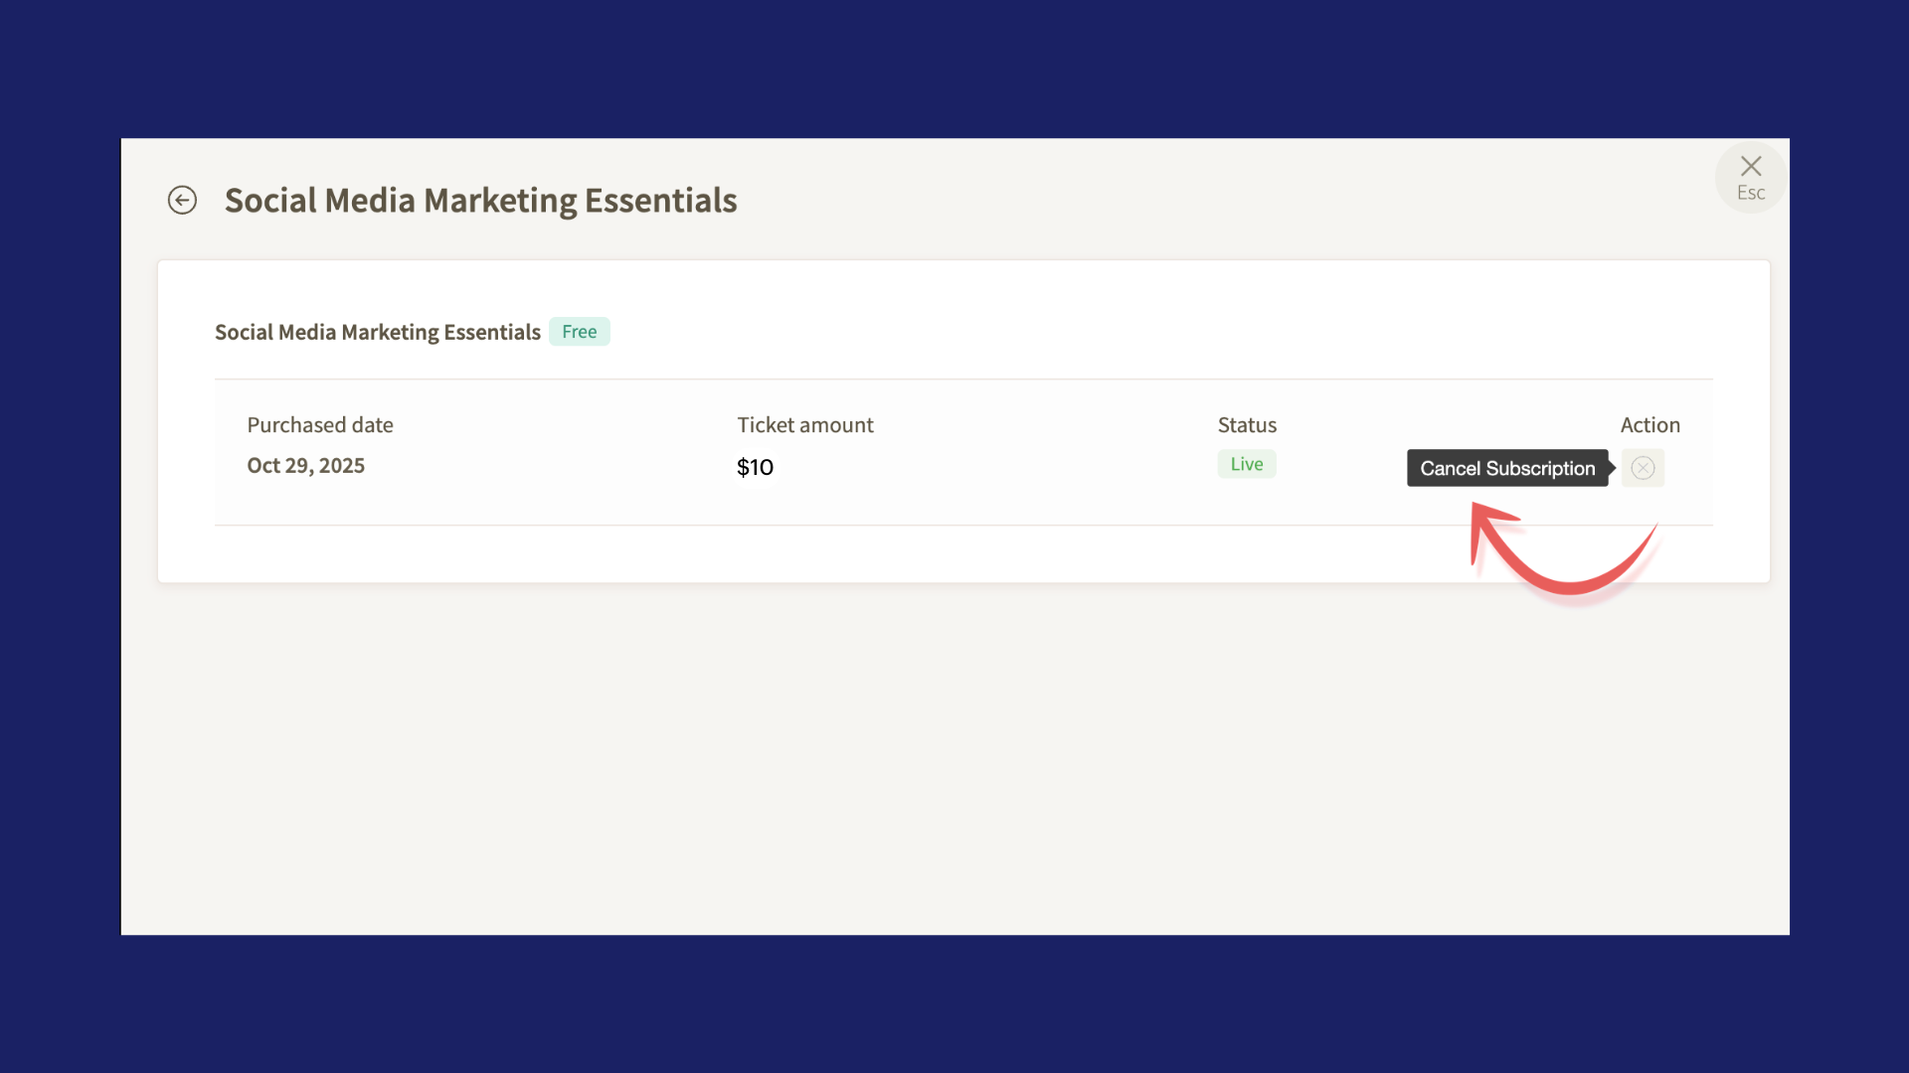Click the Oct 29, 2025 date value

click(x=305, y=466)
